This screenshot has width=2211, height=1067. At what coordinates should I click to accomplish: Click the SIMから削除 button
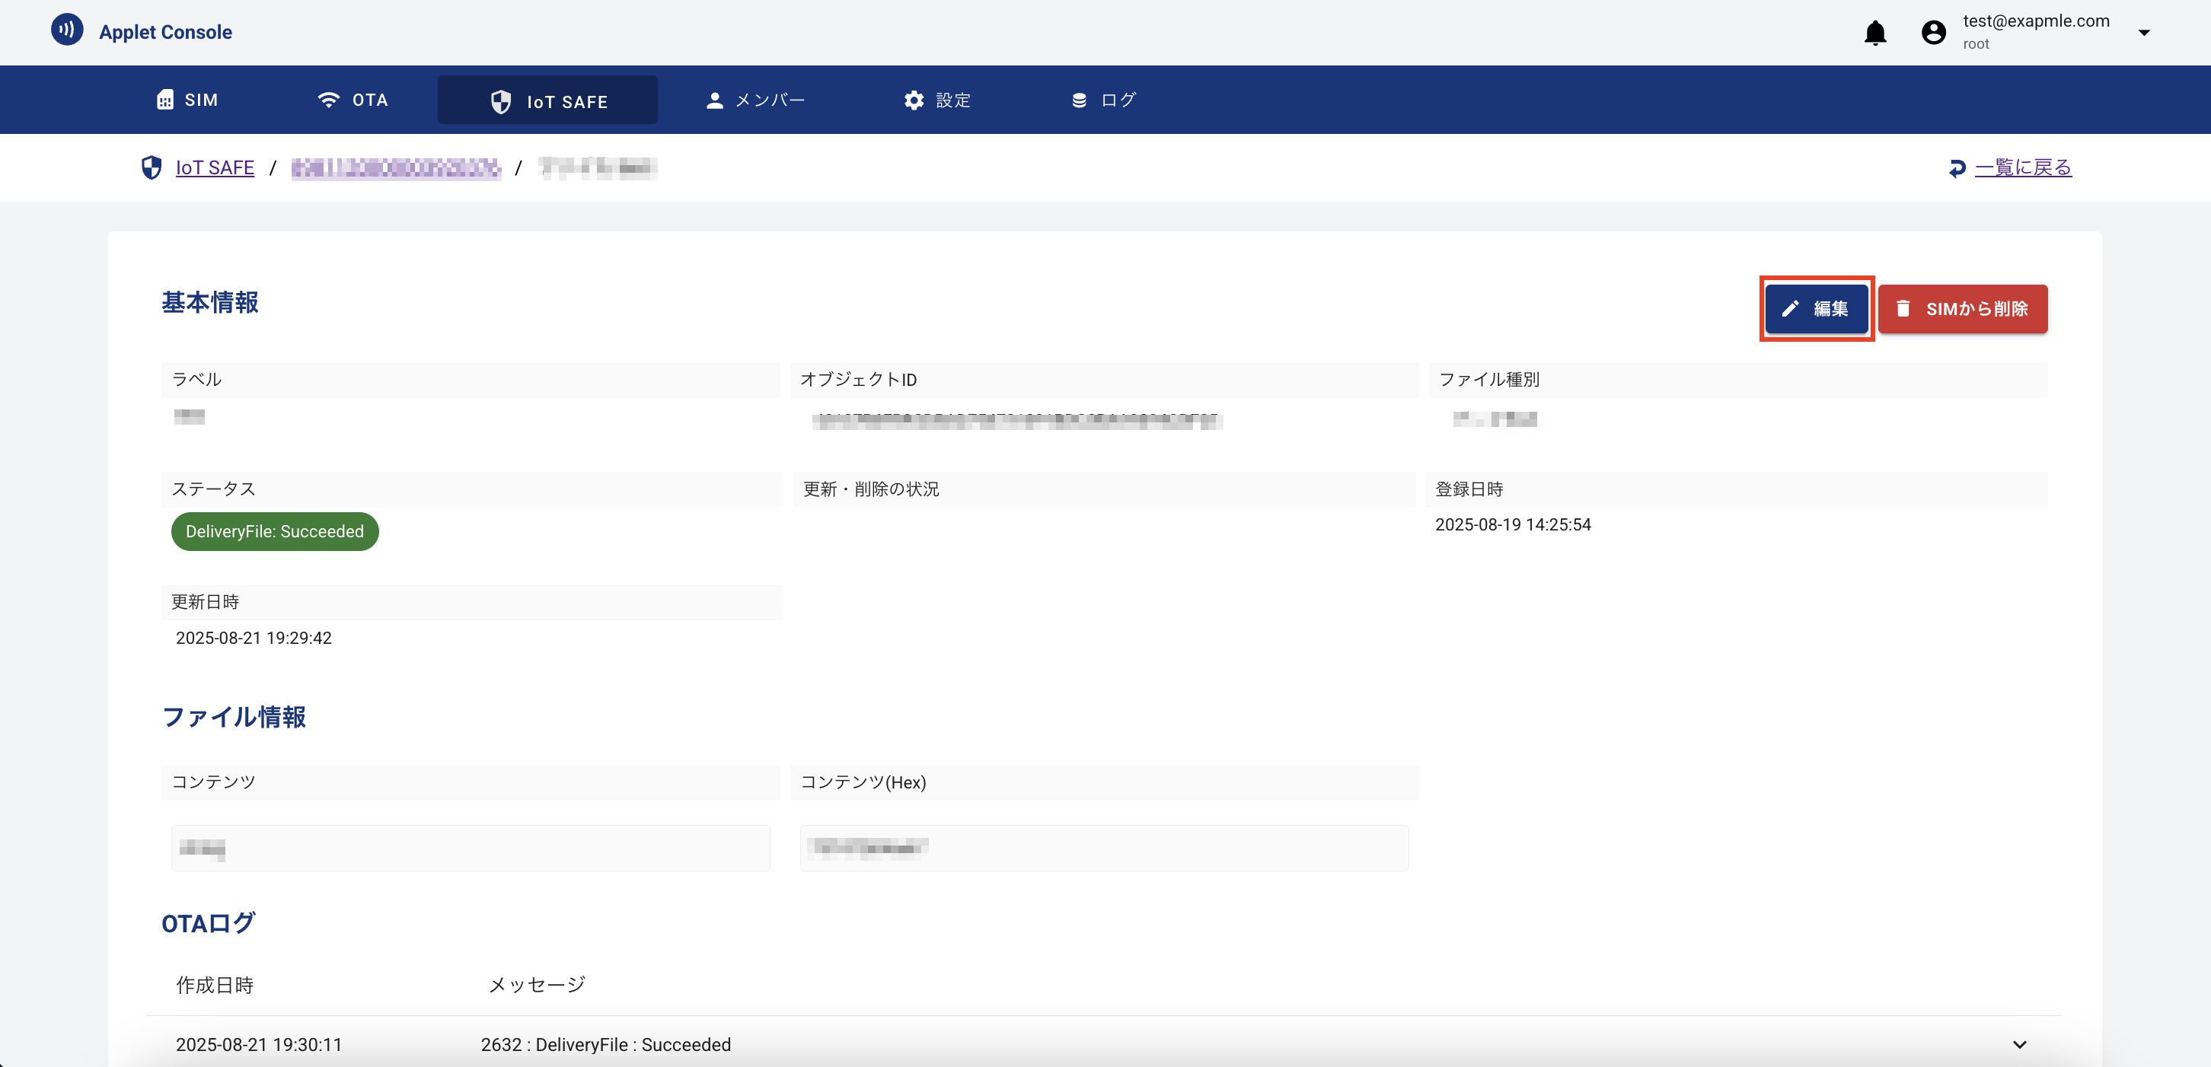pos(1963,309)
